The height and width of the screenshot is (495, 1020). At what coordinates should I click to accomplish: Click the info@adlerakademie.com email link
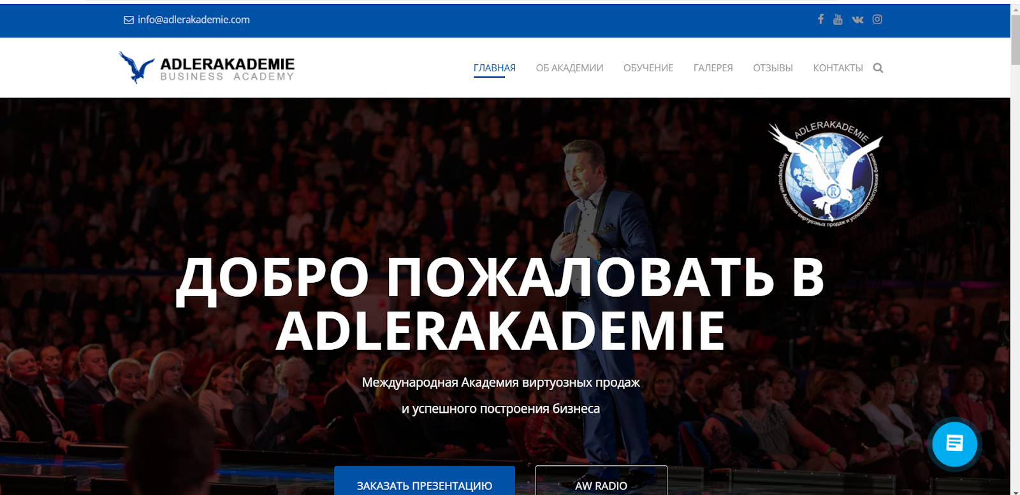coord(194,20)
